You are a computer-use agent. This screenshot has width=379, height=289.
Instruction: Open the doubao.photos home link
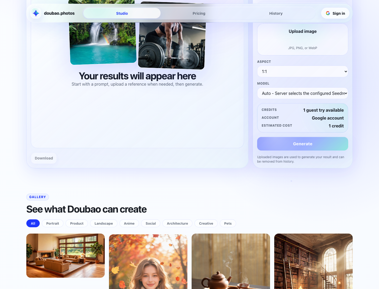tap(53, 13)
